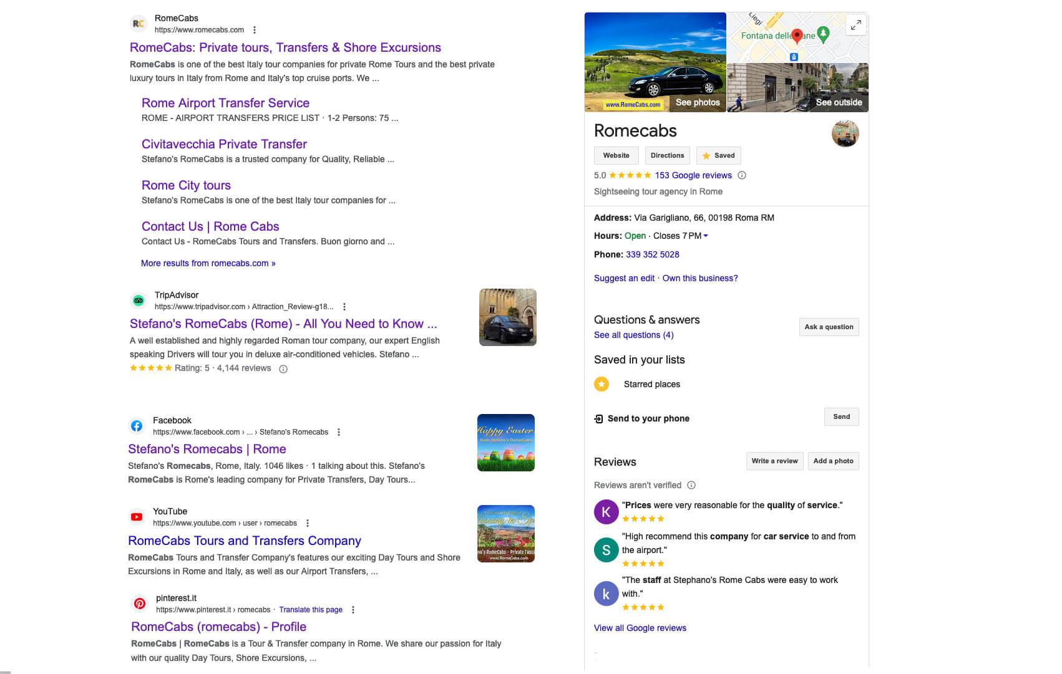Open three-dot menu for Facebook result
Screen dimensions: 1062x674
pyautogui.click(x=339, y=432)
